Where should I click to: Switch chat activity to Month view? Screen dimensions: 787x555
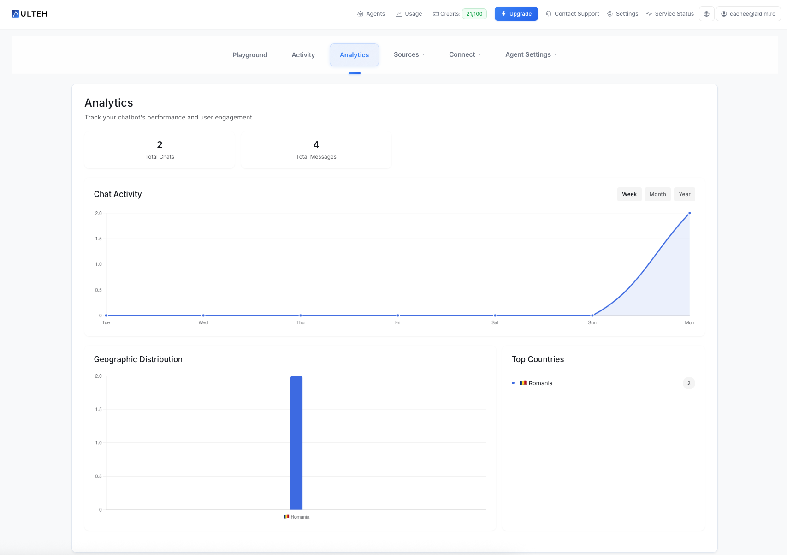pyautogui.click(x=657, y=194)
